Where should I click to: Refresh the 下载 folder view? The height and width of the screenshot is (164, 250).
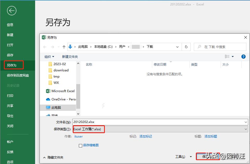click(186, 47)
